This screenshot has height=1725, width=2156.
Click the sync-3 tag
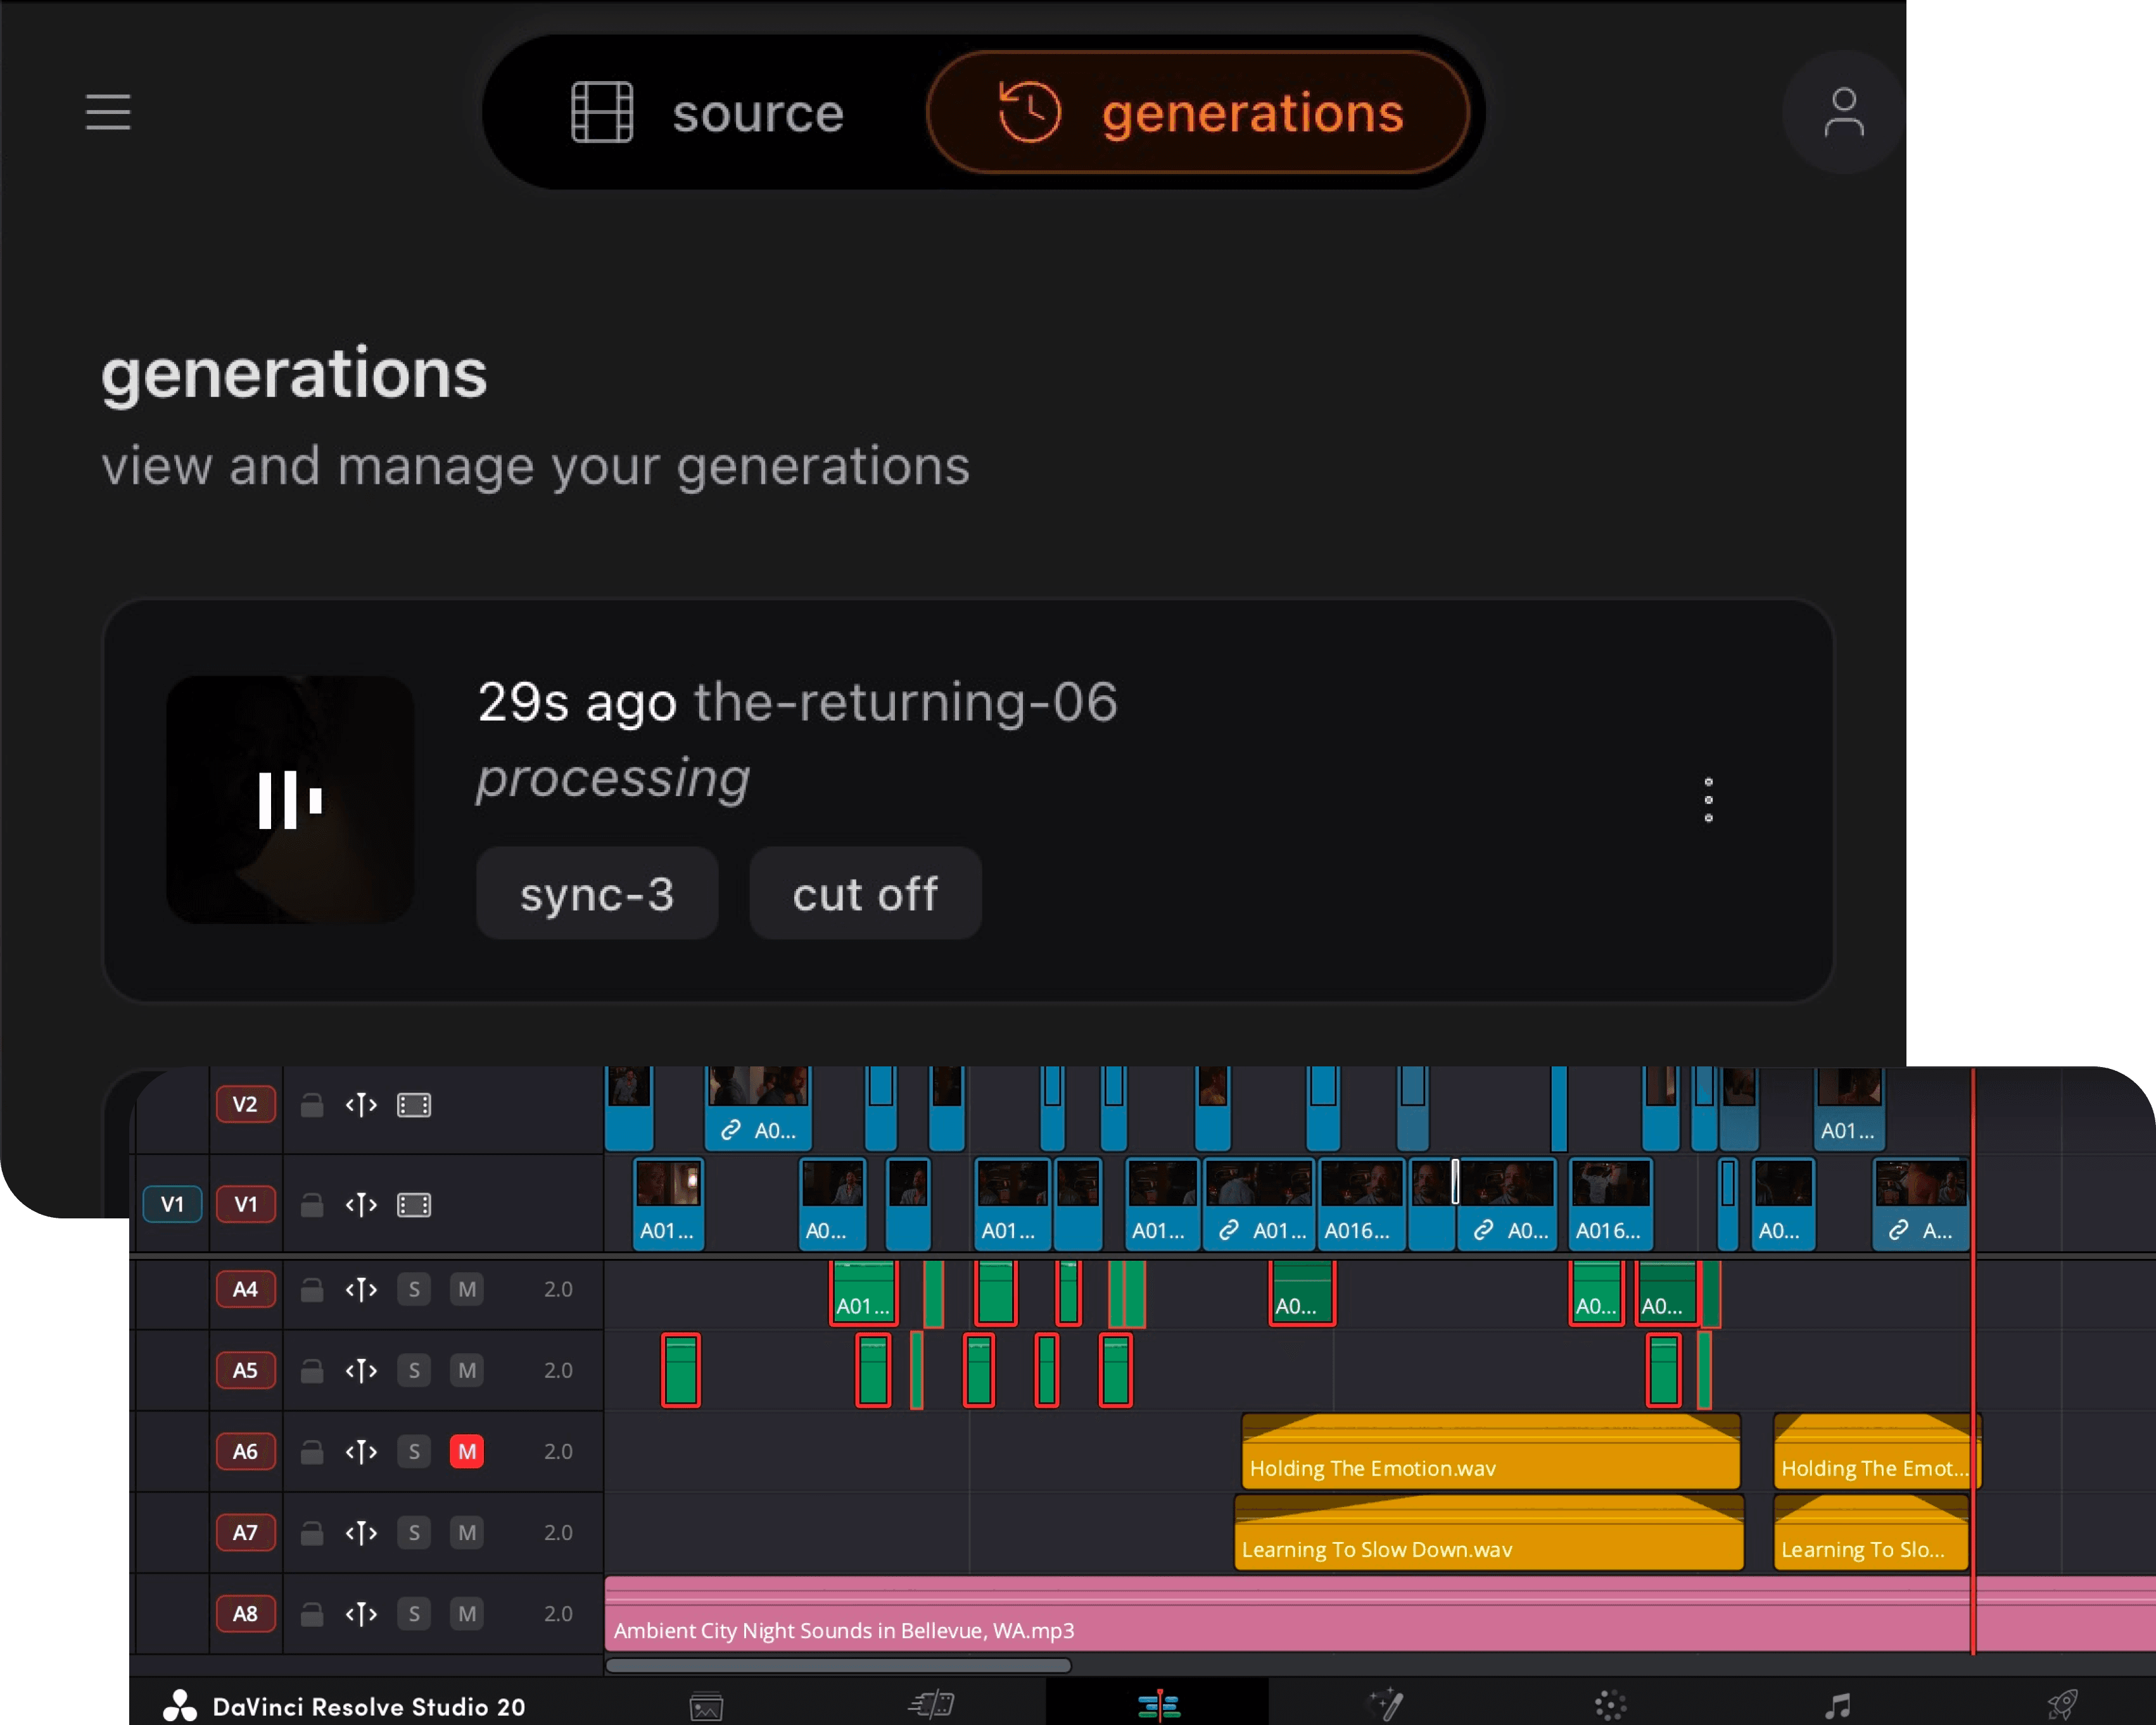pos(597,894)
